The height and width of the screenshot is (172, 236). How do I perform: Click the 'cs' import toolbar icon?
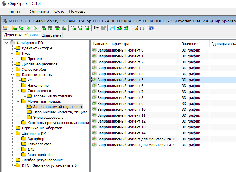(x=73, y=28)
